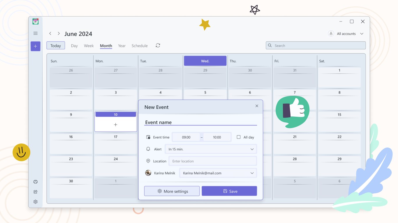Screen dimensions: 398x223
Task: Save the new event
Action: click(229, 191)
